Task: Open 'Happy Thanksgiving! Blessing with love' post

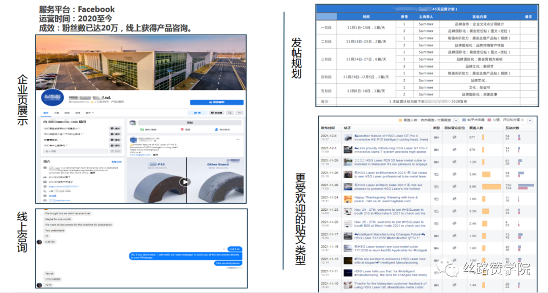Action: click(x=386, y=199)
